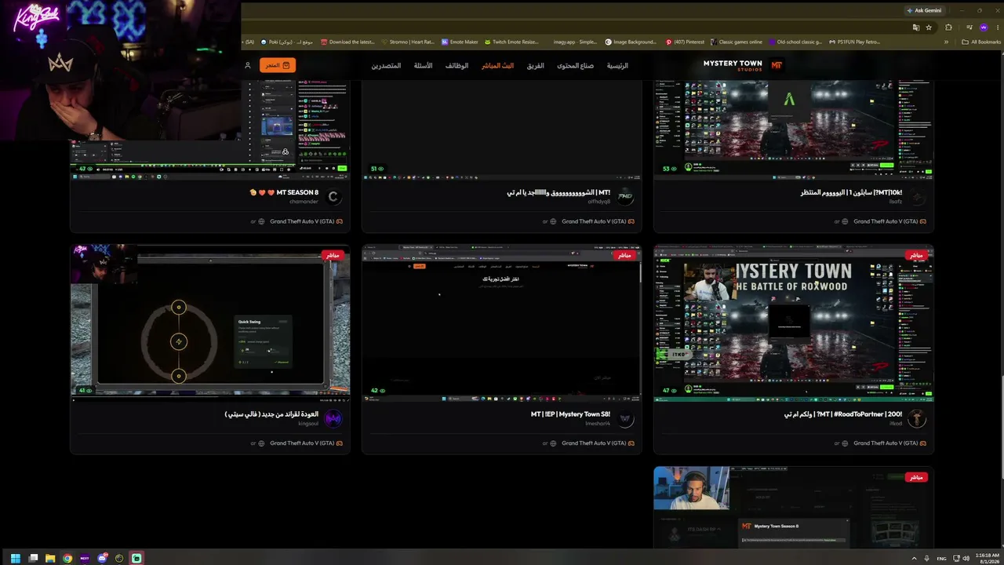Click the Mystery Town Studios logo
Viewport: 1004px width, 565px height.
(742, 65)
